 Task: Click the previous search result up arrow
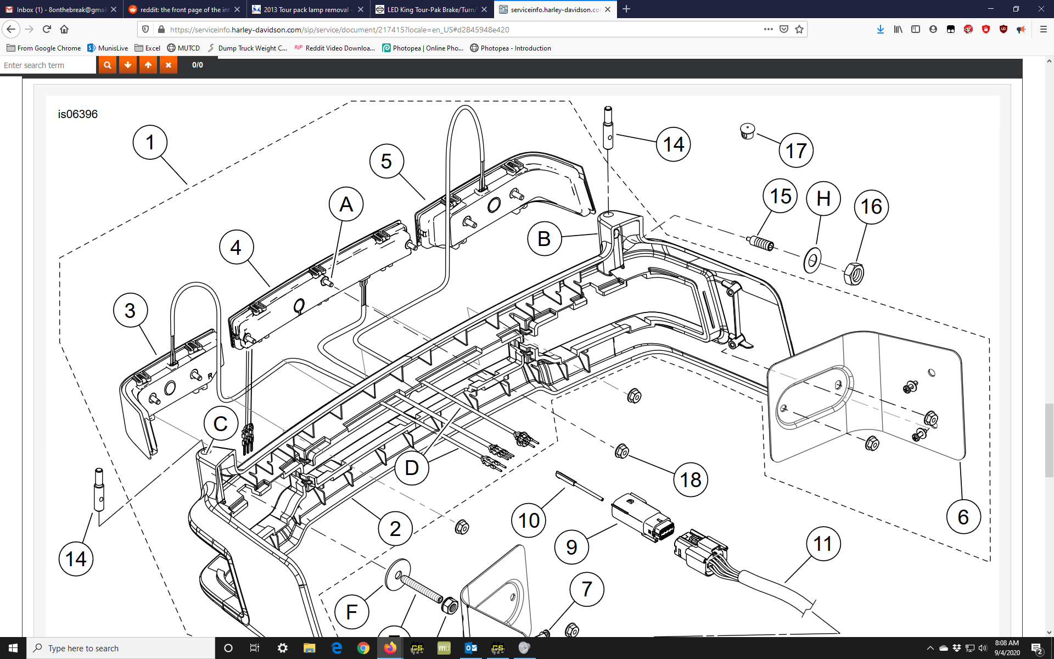(148, 65)
